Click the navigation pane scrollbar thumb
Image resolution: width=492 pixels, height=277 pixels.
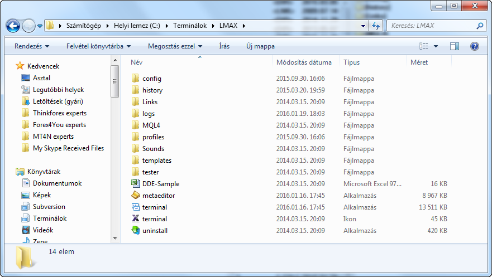tap(115, 81)
